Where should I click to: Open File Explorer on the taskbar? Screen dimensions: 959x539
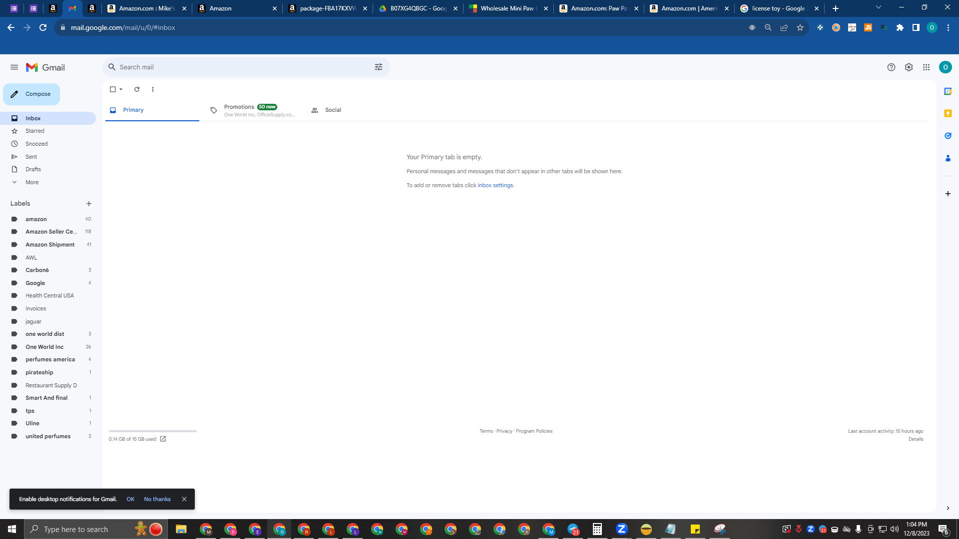tap(181, 529)
